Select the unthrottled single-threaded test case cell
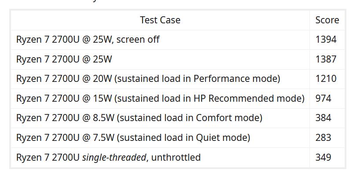Viewport: 357px width, 177px height. click(108, 157)
